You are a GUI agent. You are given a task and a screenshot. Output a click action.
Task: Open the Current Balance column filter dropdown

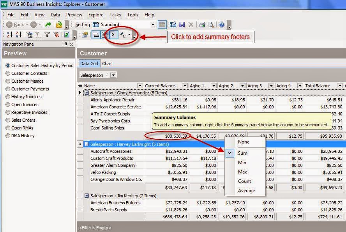click(x=185, y=86)
